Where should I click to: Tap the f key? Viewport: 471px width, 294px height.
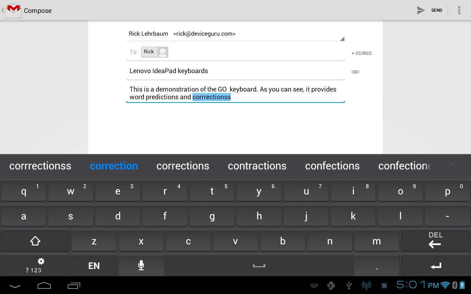tap(165, 216)
